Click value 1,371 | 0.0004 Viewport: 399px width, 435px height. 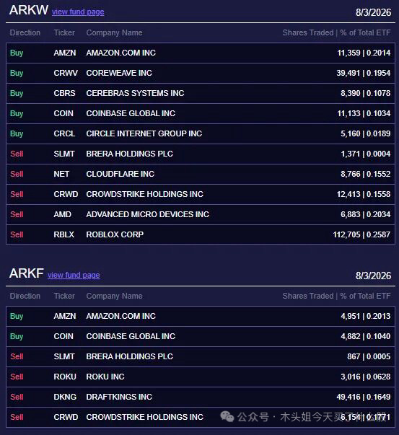click(365, 154)
